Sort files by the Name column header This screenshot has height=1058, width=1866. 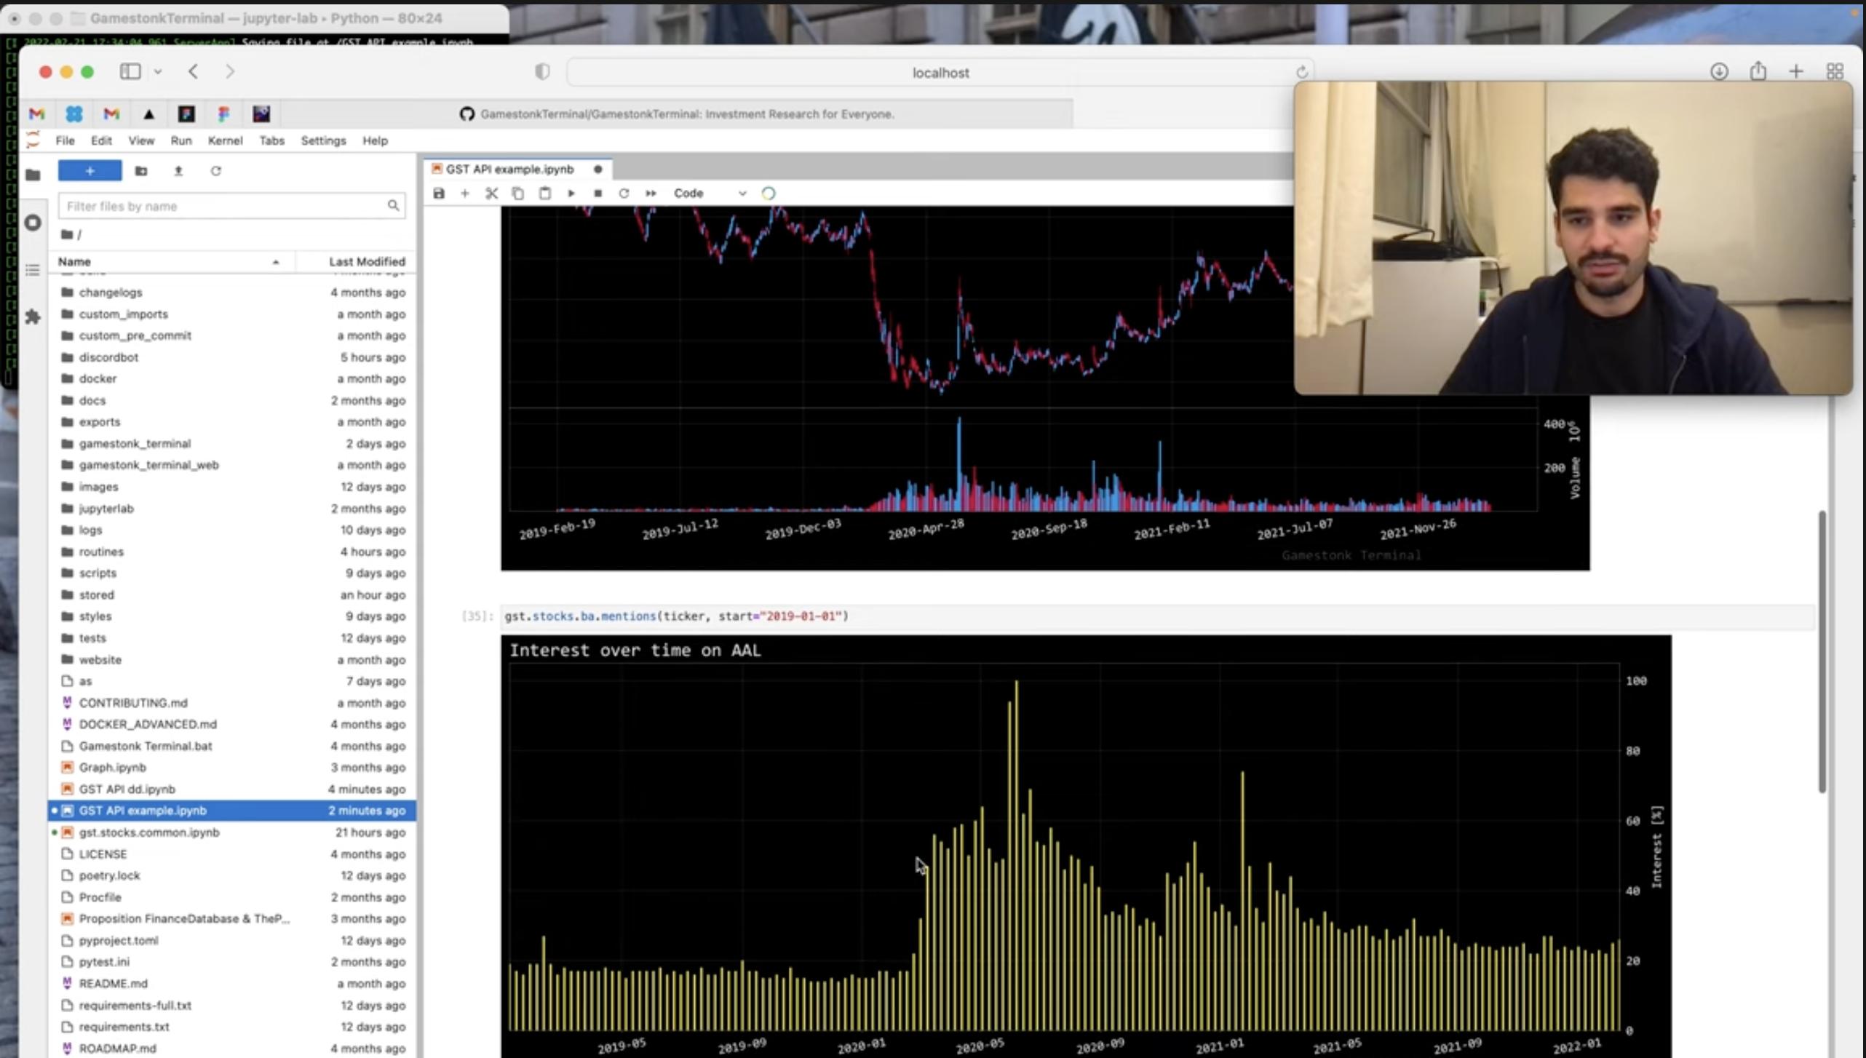172,261
